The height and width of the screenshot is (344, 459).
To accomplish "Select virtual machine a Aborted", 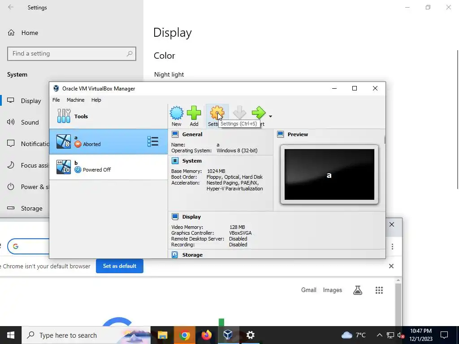I will 108,142.
